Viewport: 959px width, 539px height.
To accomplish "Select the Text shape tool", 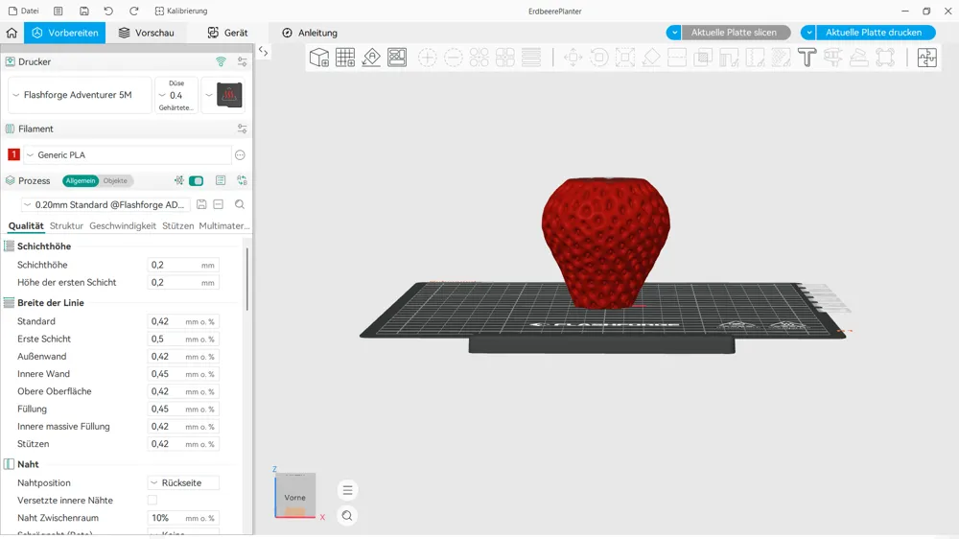I will 807,58.
